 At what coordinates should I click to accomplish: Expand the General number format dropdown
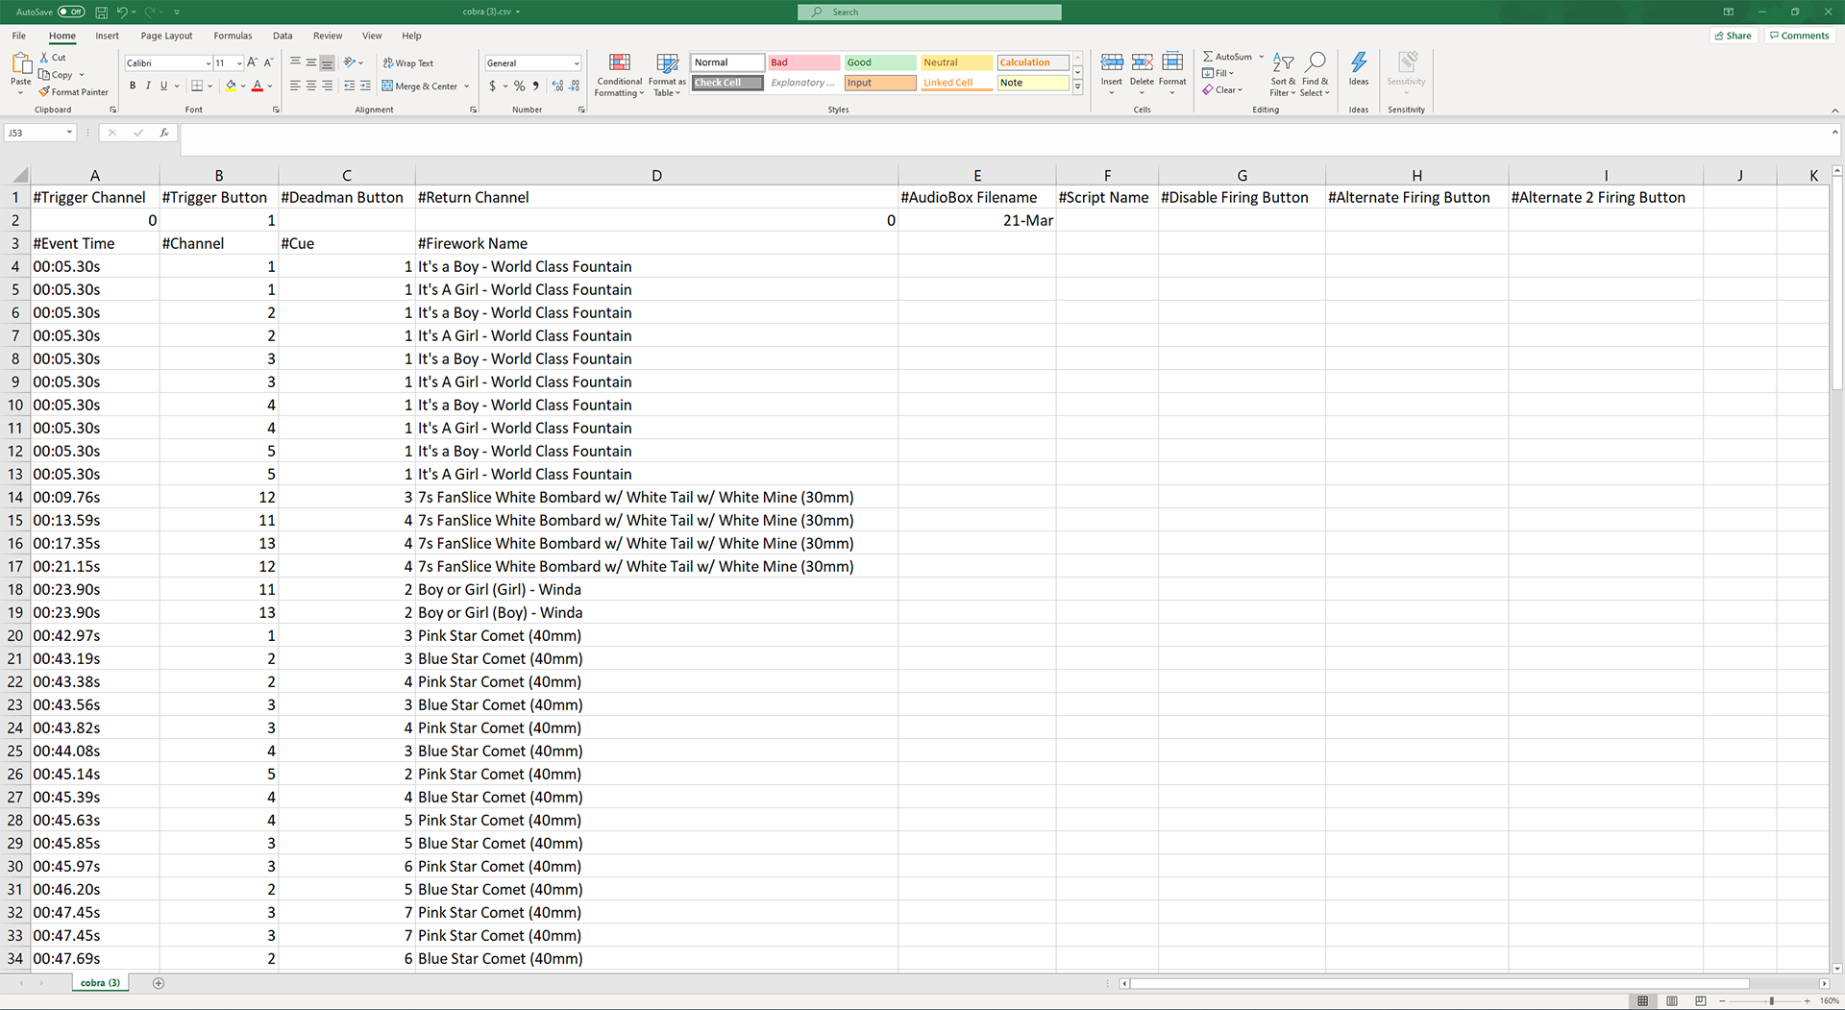[x=577, y=63]
